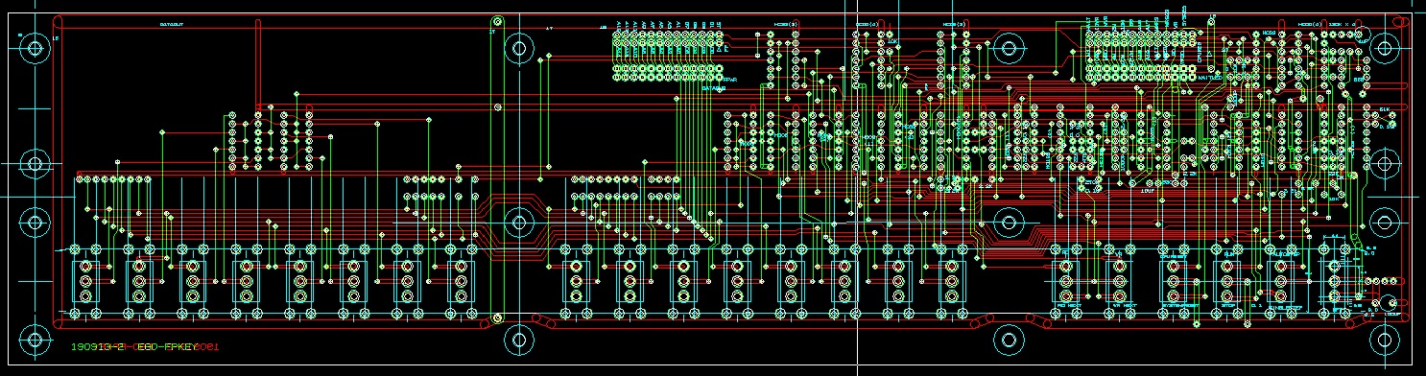Select the SINGLE STEP switch footprint

1280,281
